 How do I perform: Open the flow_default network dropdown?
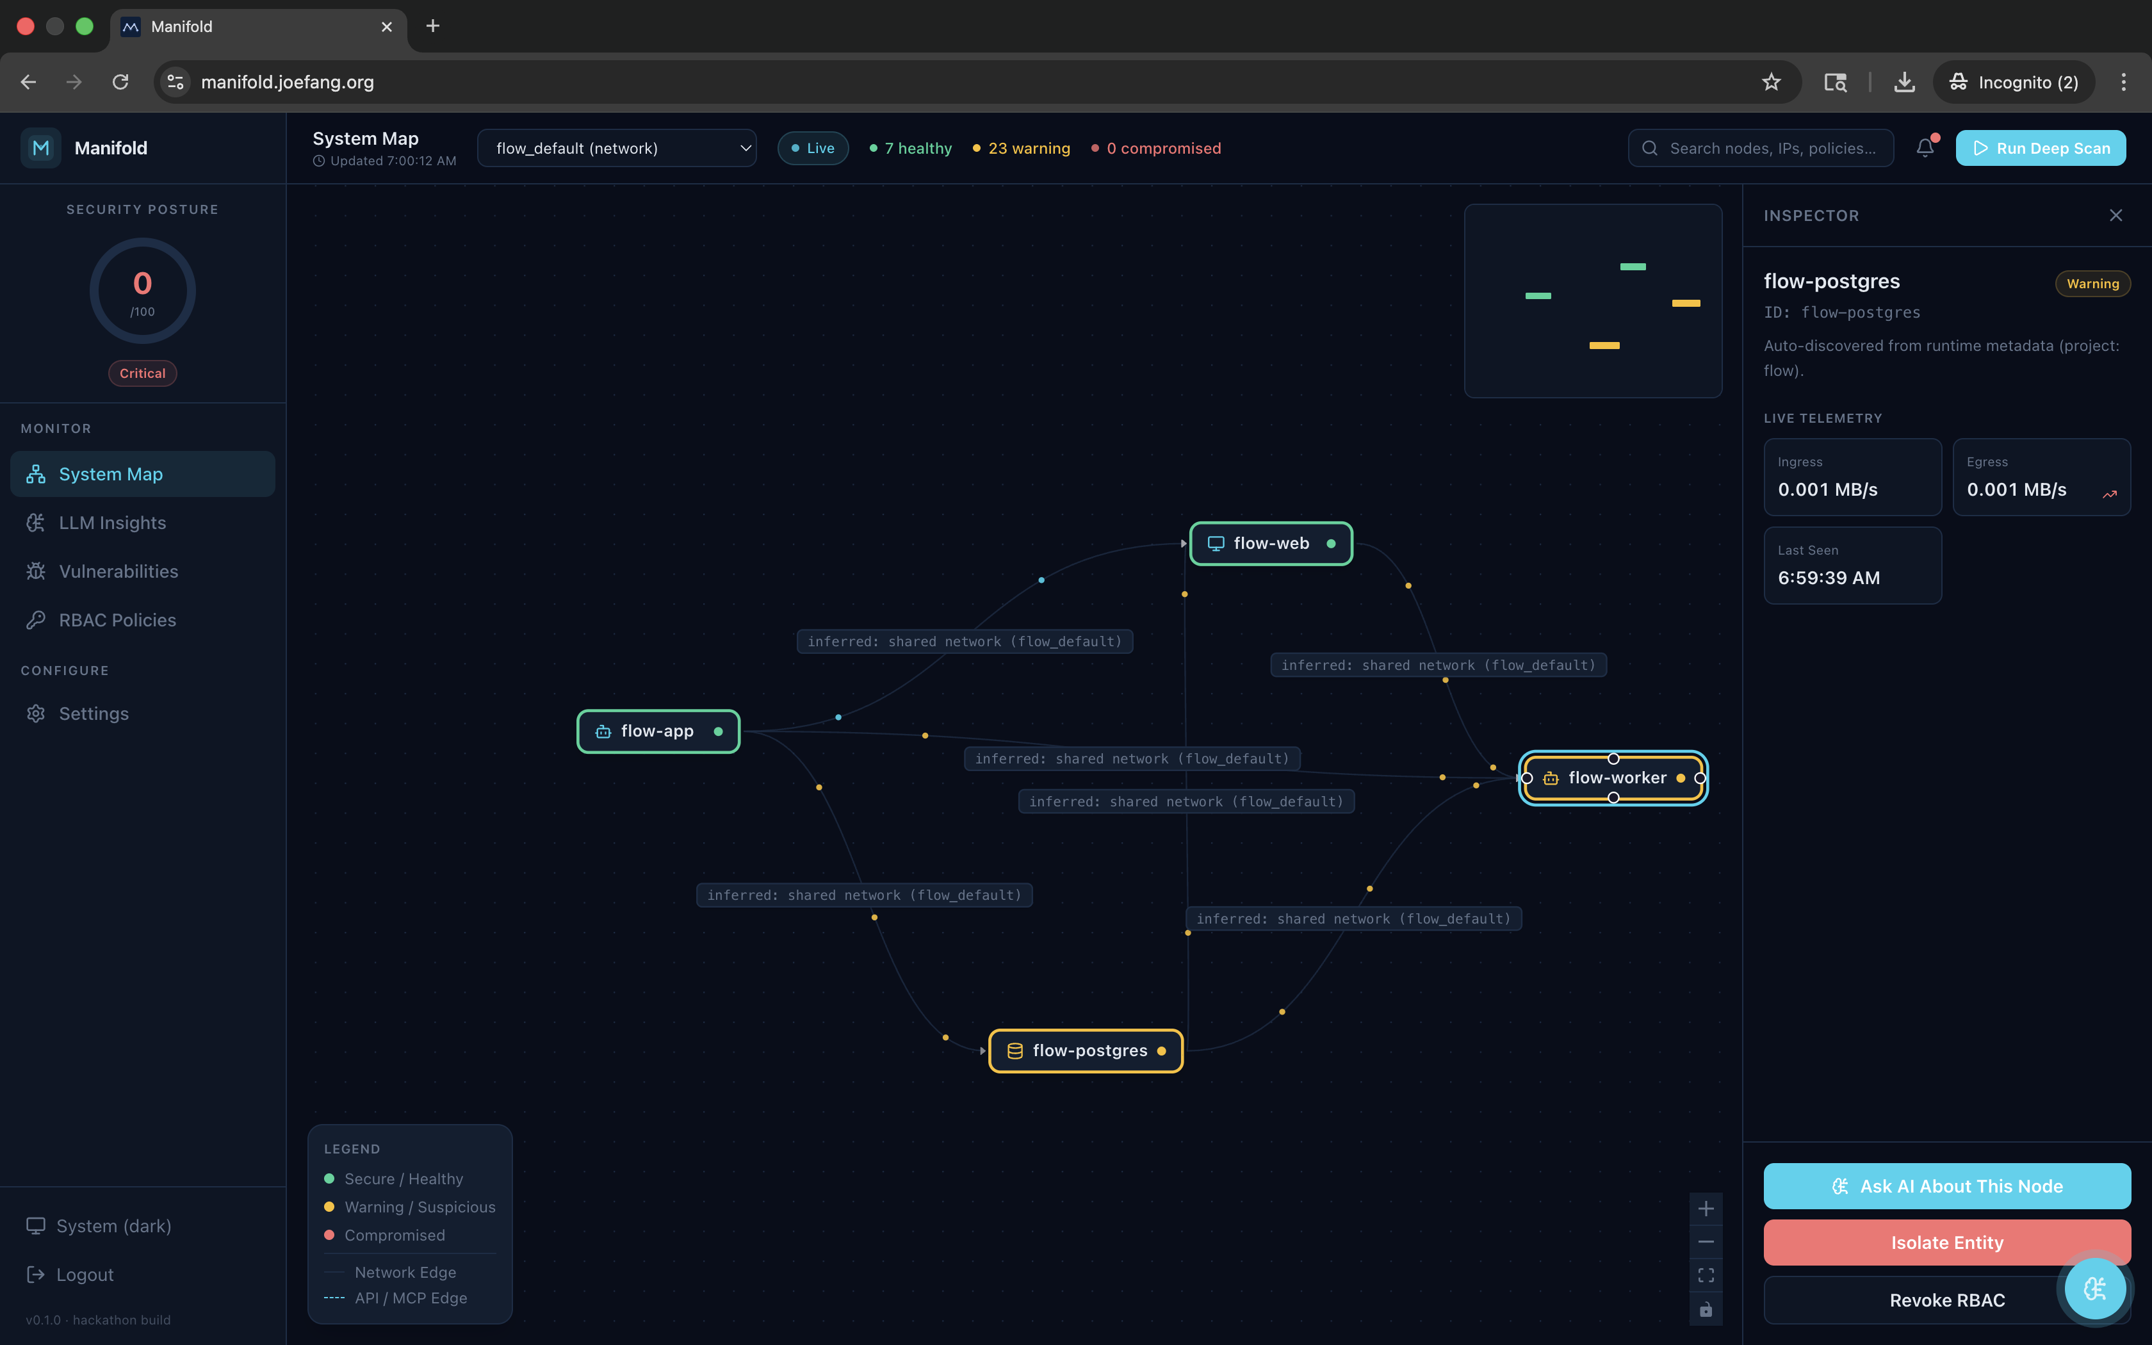pos(616,149)
